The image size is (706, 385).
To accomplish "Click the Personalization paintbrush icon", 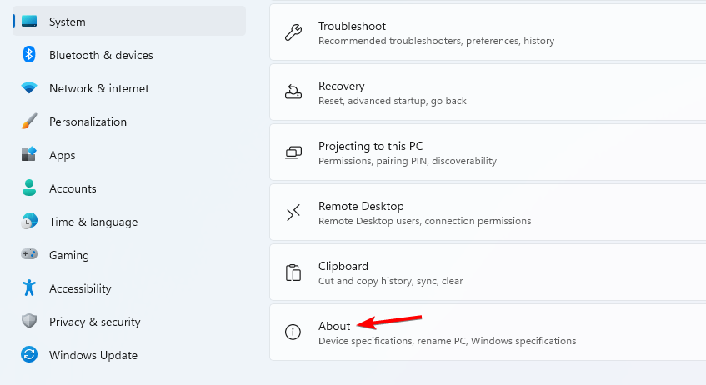I will click(29, 122).
